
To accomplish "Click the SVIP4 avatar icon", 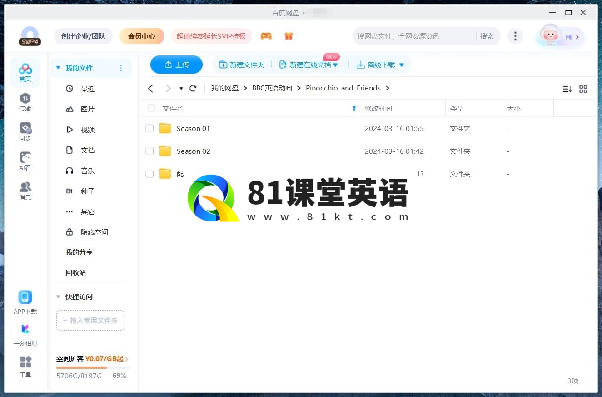I will pos(30,36).
